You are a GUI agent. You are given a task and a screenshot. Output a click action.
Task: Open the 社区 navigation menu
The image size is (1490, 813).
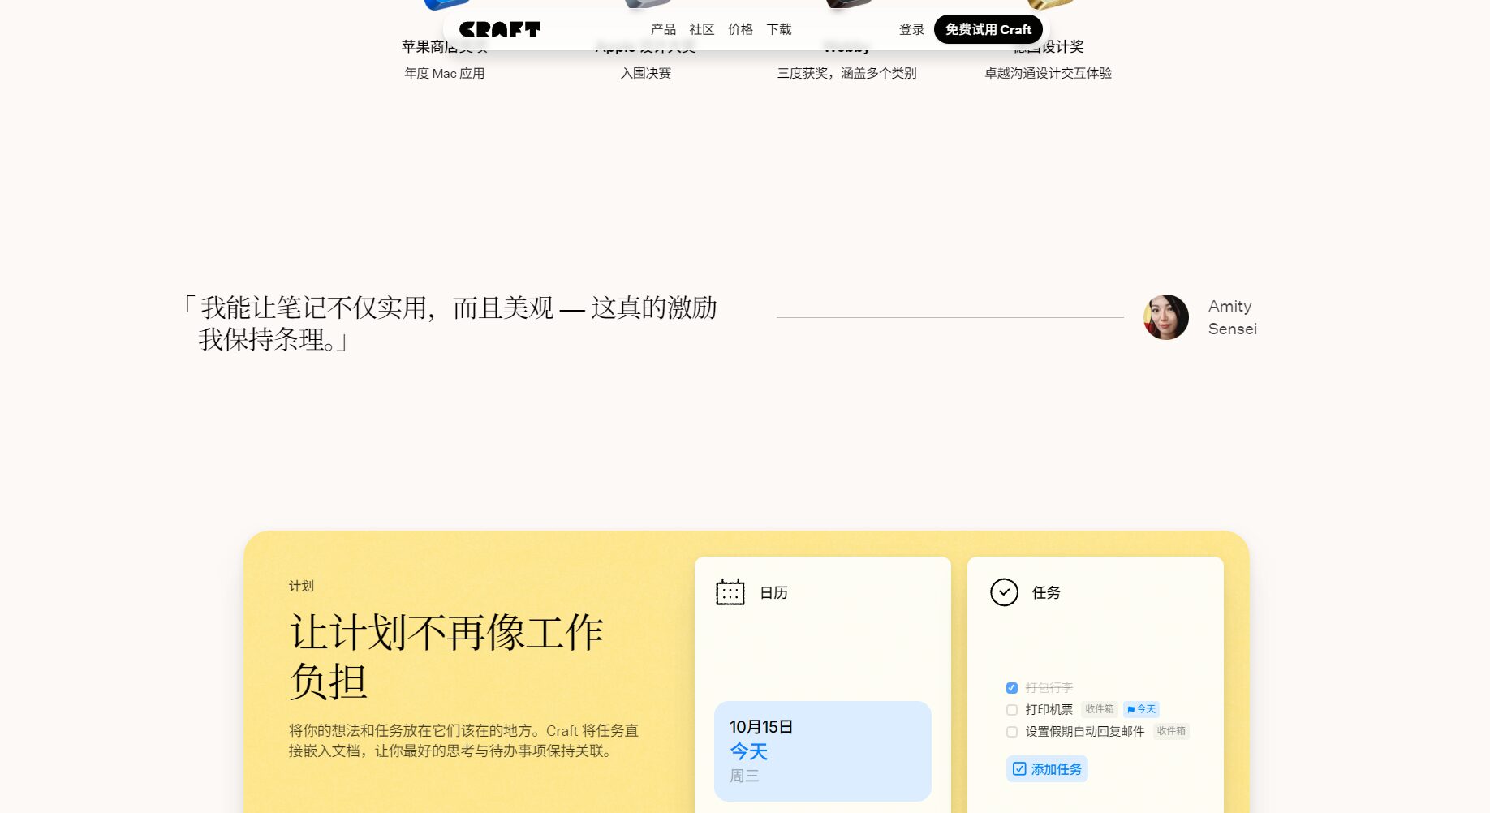701,30
